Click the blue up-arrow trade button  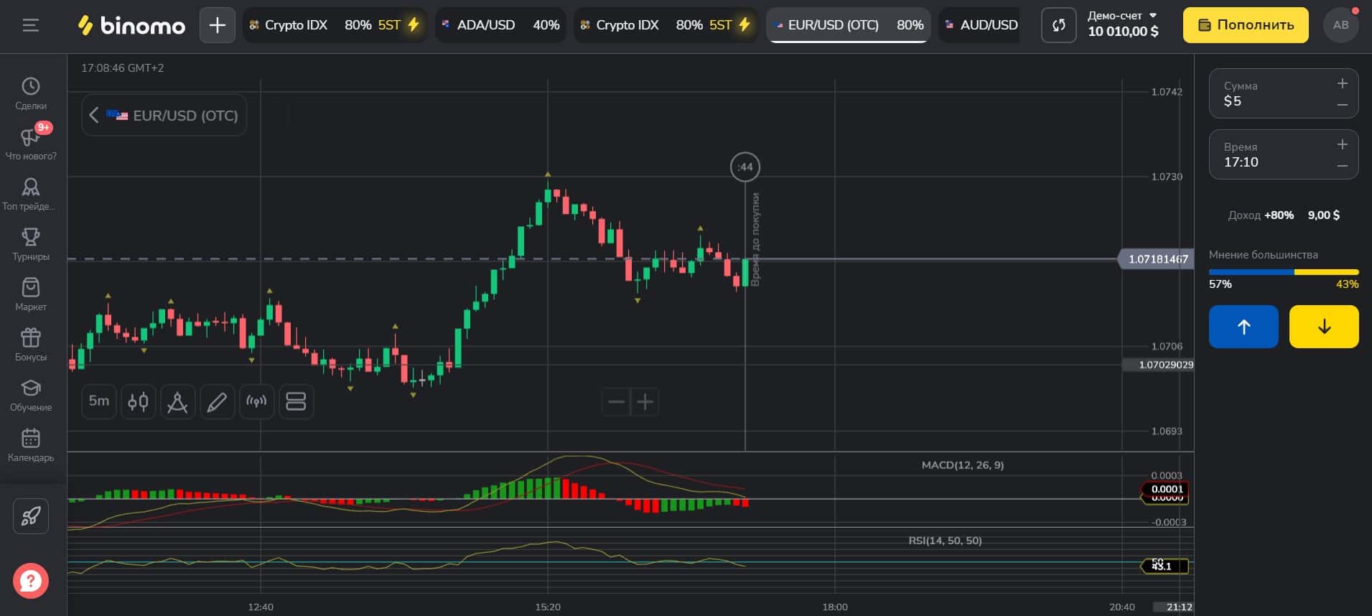1243,327
